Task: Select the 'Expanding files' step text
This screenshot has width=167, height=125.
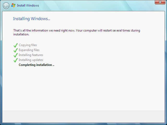Action: 29,50
